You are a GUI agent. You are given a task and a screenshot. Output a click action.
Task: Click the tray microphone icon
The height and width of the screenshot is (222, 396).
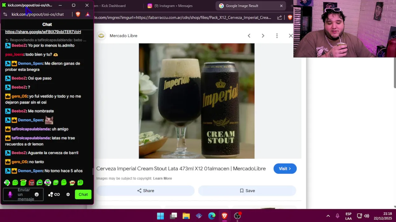[338, 216]
